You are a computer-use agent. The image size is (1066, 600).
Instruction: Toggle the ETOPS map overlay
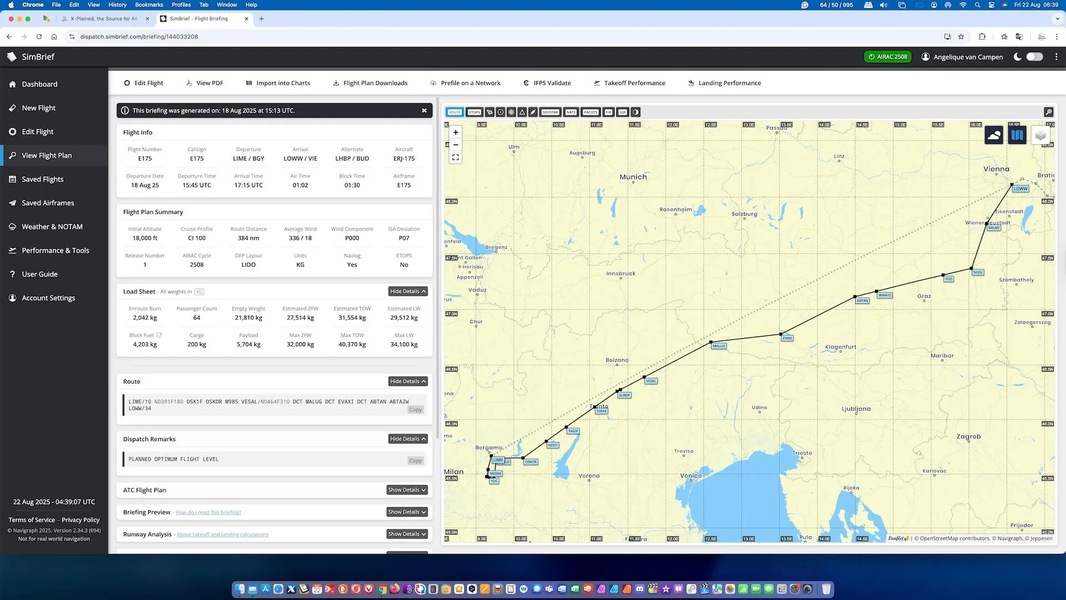(474, 112)
